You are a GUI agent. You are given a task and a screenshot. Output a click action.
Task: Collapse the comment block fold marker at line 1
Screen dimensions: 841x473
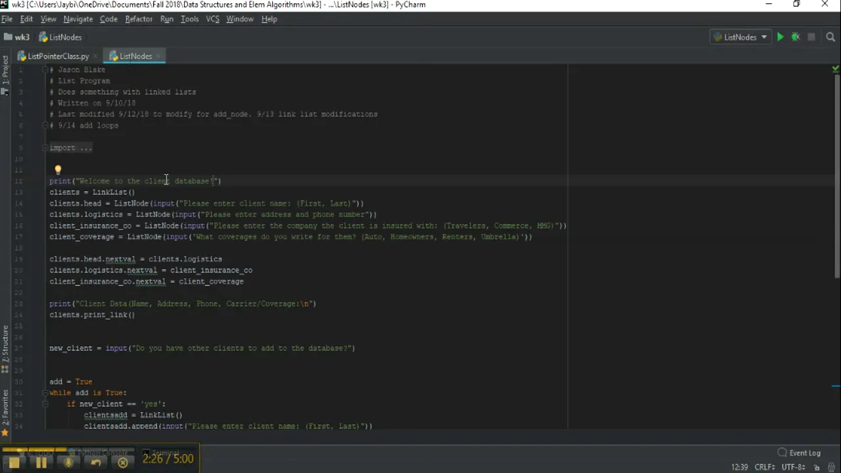[46, 70]
